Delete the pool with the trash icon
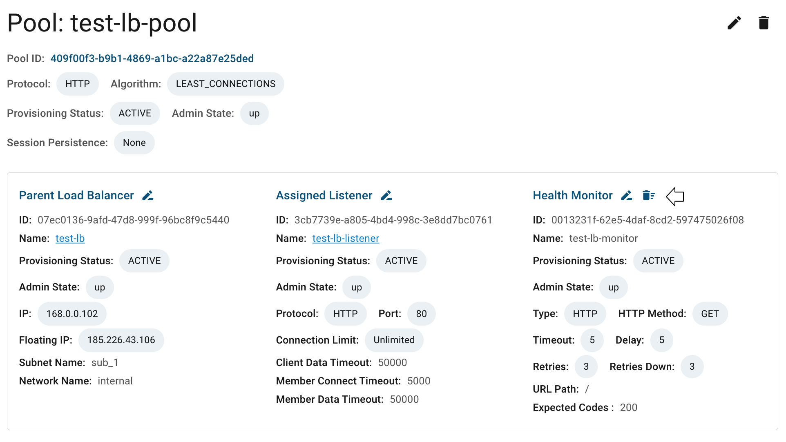The width and height of the screenshot is (786, 442). (x=764, y=23)
